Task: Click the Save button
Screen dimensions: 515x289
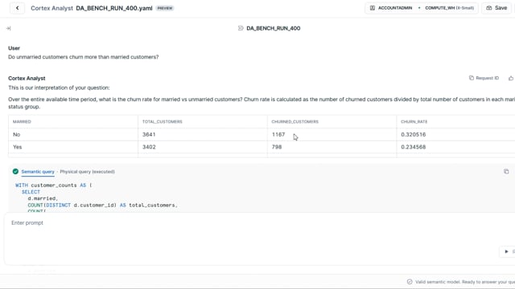Action: pos(496,8)
